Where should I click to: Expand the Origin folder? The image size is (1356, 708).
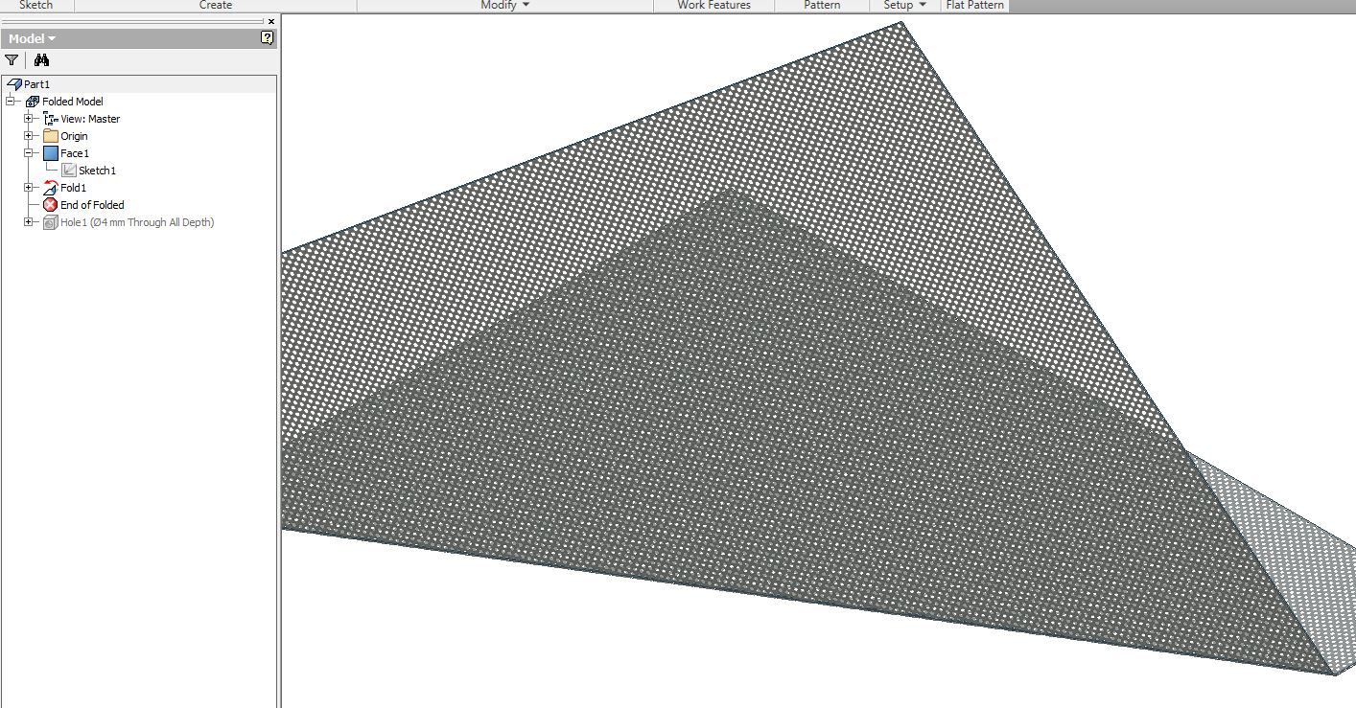(x=29, y=135)
